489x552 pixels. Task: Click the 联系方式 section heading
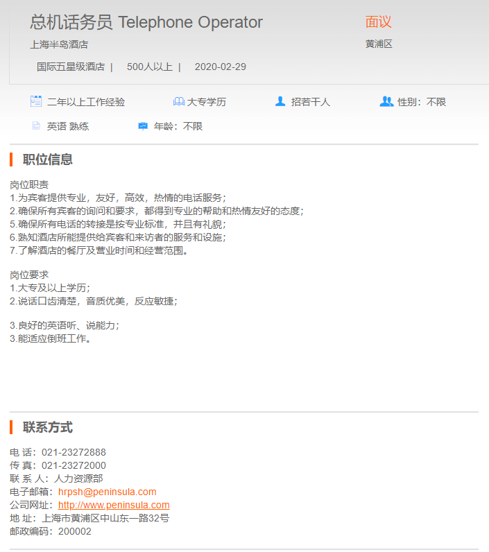(x=48, y=427)
